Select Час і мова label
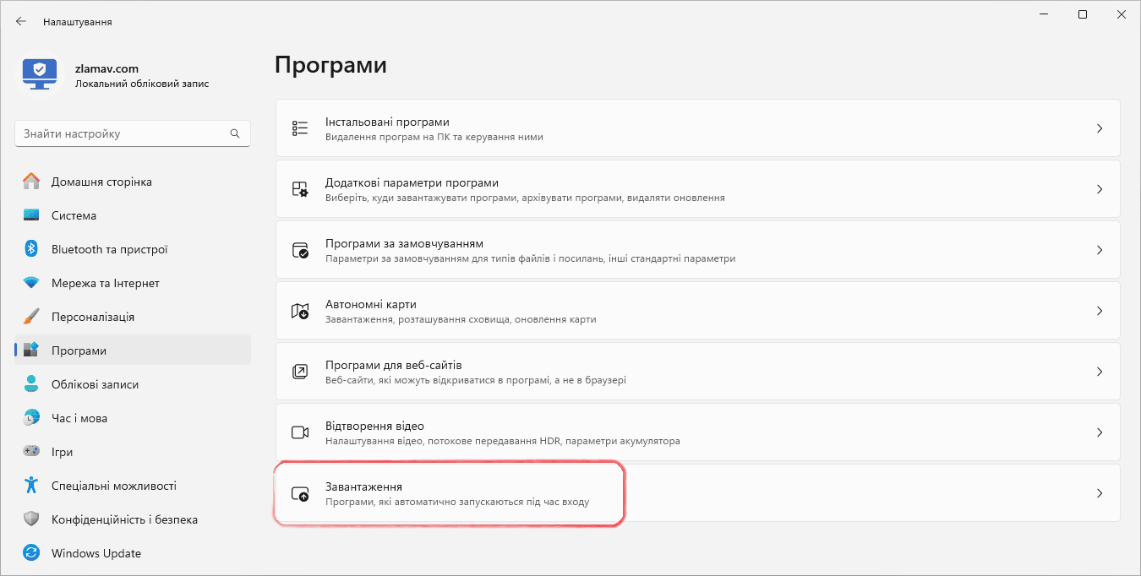The image size is (1141, 576). click(79, 418)
